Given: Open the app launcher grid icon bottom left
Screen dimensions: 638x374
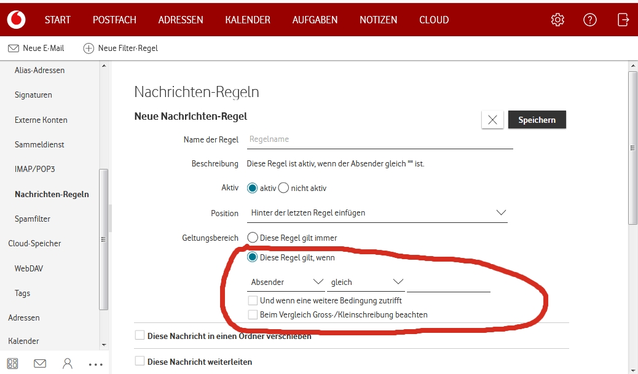Looking at the screenshot, I should pos(12,364).
